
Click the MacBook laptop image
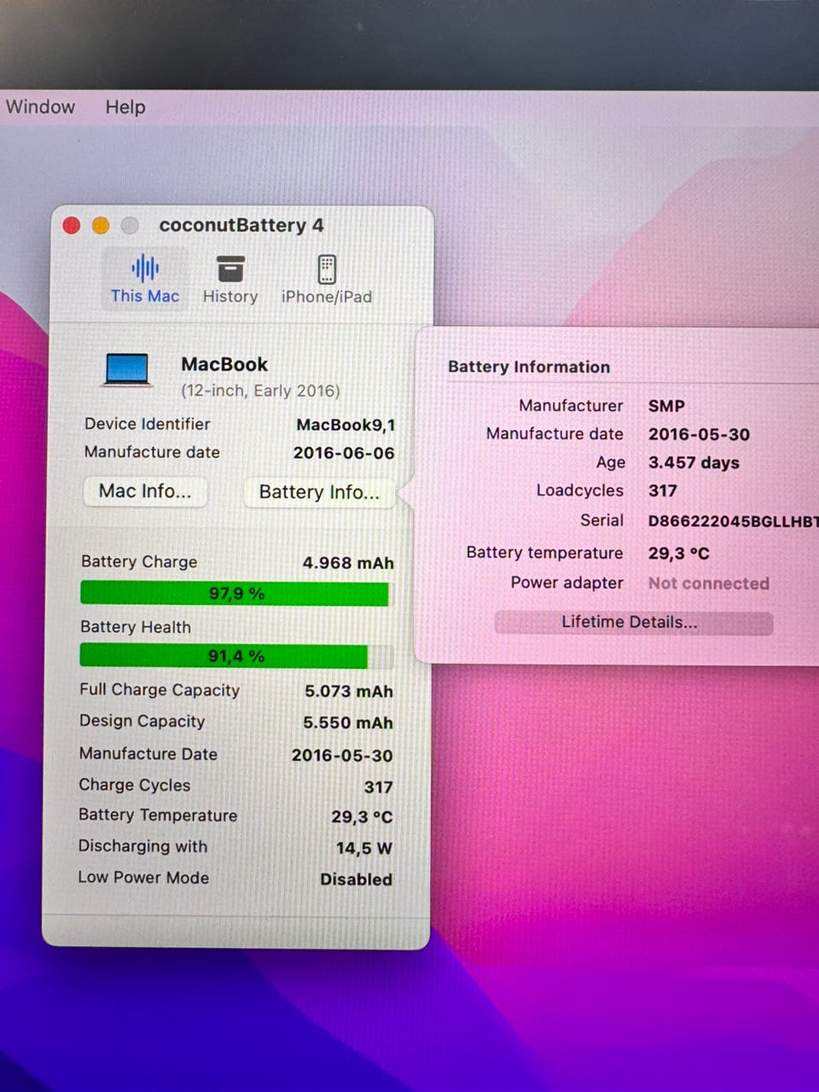[x=127, y=371]
